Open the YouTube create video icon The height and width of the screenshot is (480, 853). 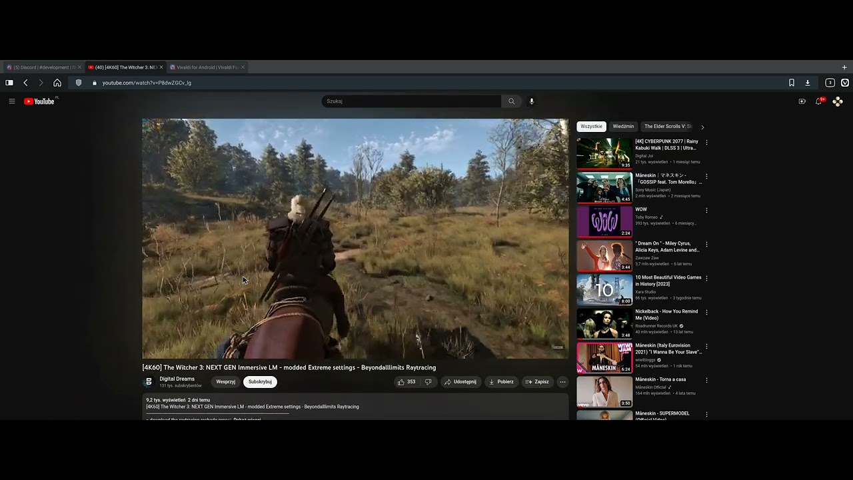[x=802, y=101]
